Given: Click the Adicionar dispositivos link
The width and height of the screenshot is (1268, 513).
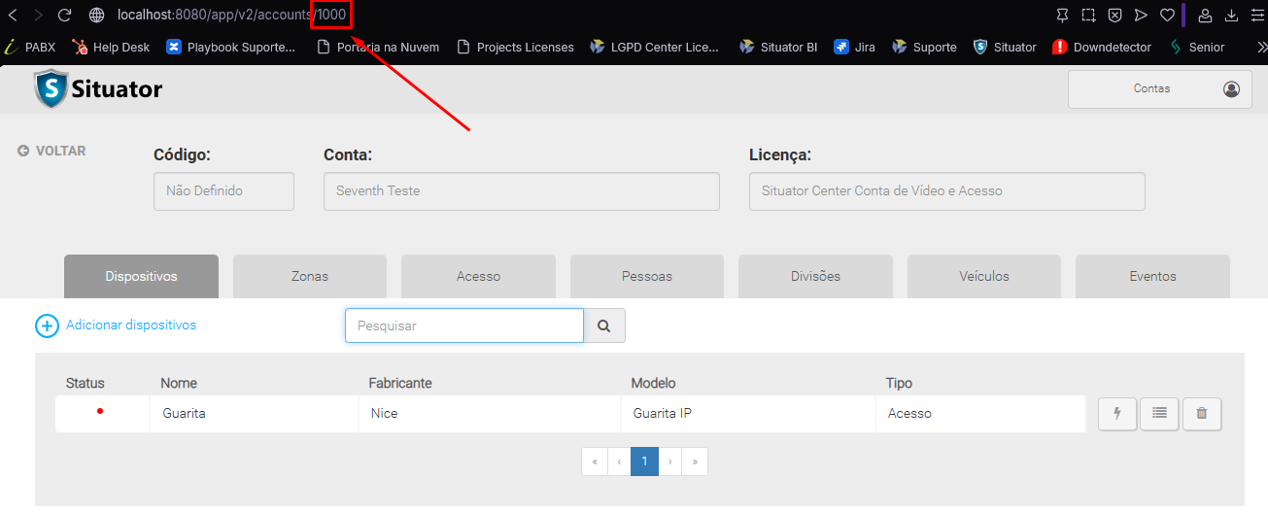Looking at the screenshot, I should click(131, 325).
